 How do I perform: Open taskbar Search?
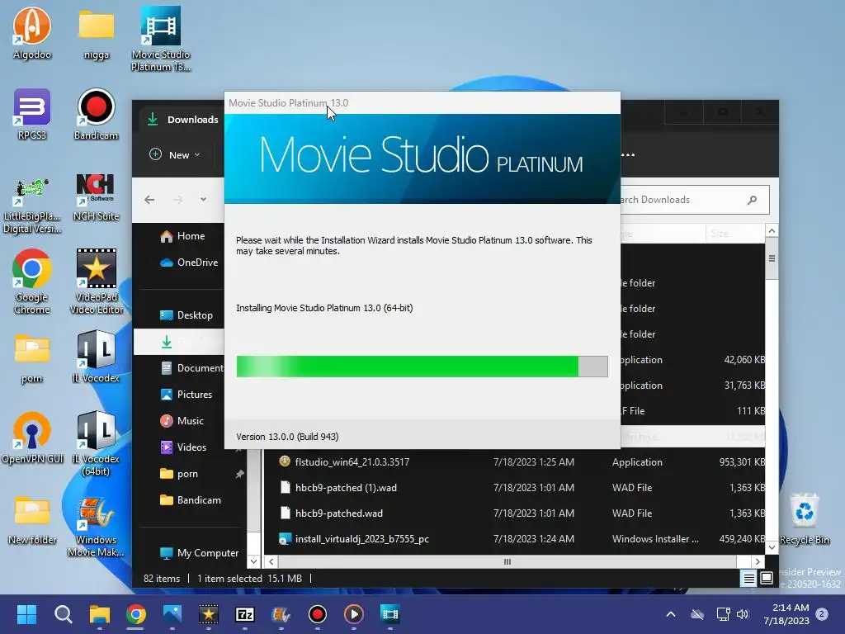pyautogui.click(x=63, y=614)
